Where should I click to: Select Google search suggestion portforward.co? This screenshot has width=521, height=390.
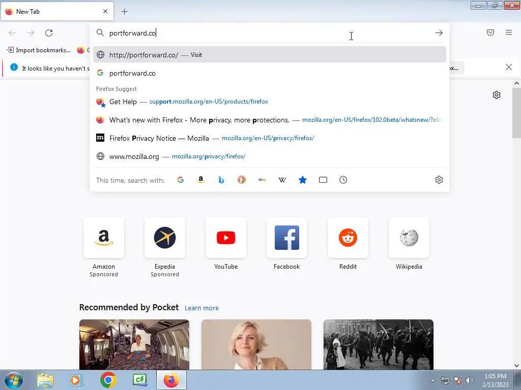(270, 73)
